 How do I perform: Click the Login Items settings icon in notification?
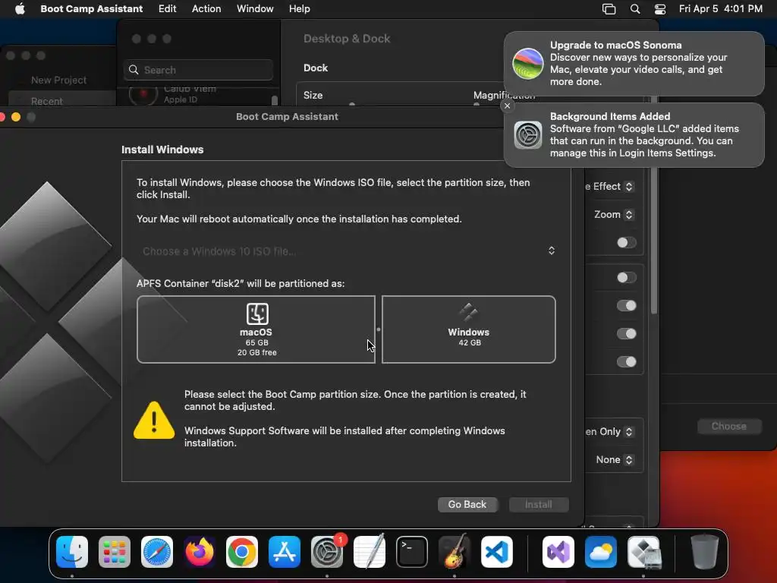click(528, 135)
